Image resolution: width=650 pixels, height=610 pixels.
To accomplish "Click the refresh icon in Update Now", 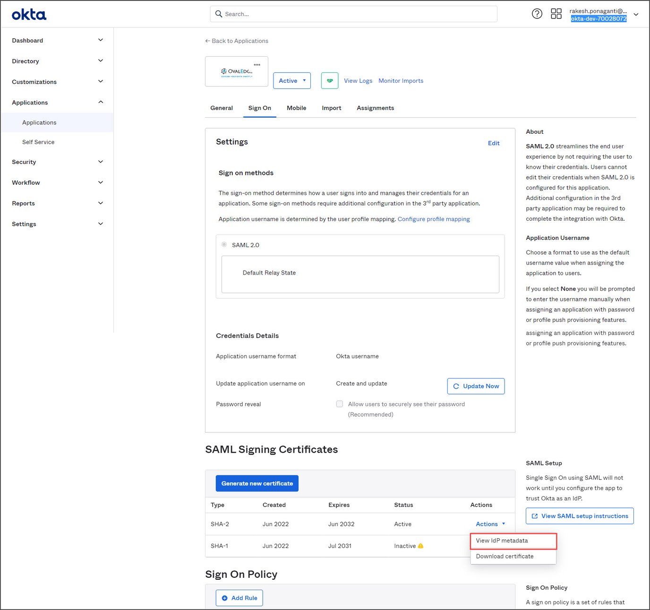I will (x=456, y=386).
